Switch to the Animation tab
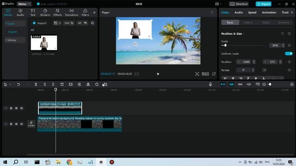 (x=269, y=12)
